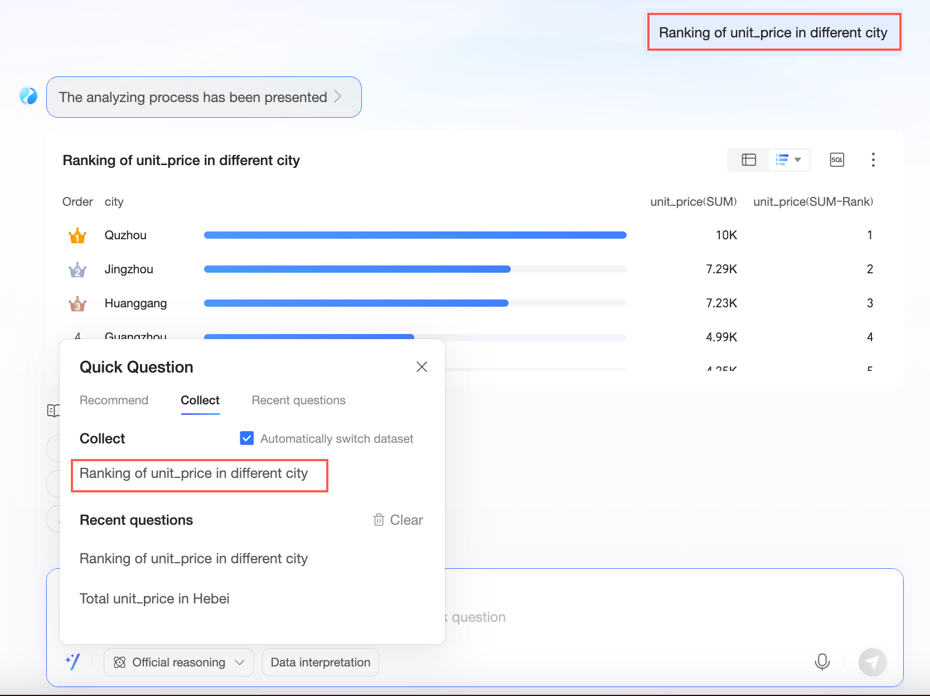Screen dimensions: 930x696
Task: Click the Quzhou progress bar
Action: click(x=415, y=235)
